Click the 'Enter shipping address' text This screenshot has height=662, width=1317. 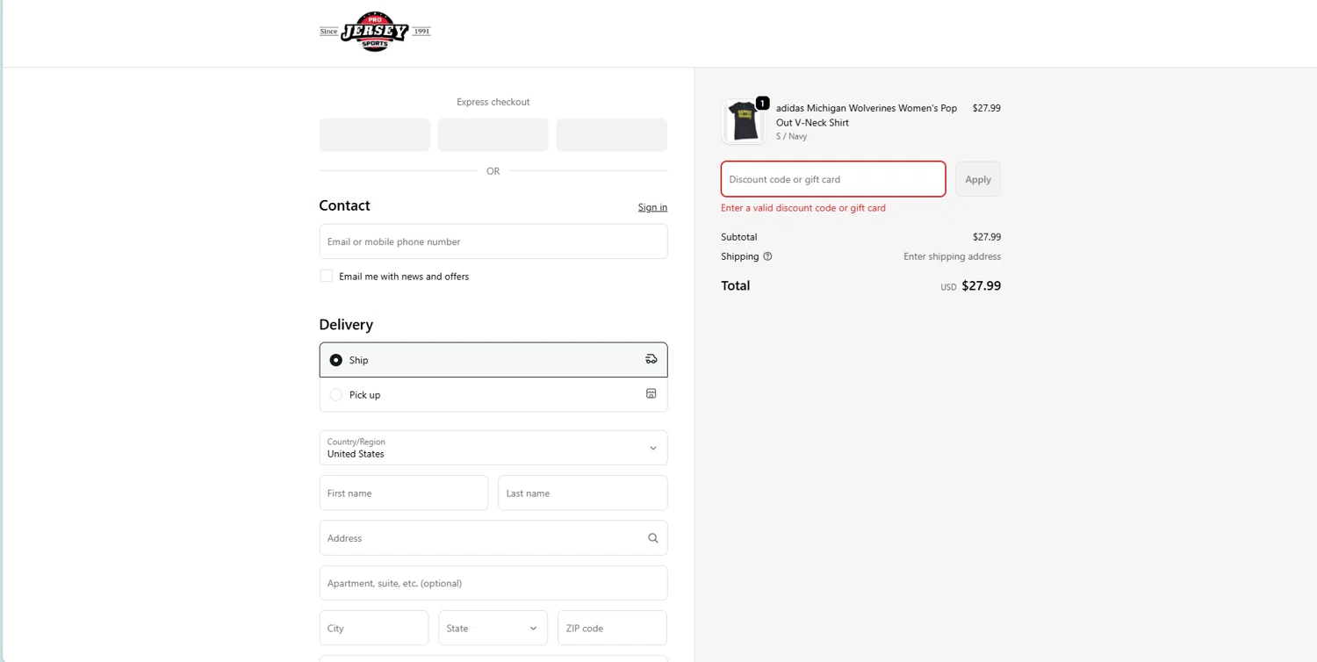952,256
